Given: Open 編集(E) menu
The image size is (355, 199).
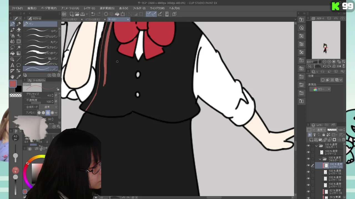Looking at the screenshot, I should click(32, 8).
